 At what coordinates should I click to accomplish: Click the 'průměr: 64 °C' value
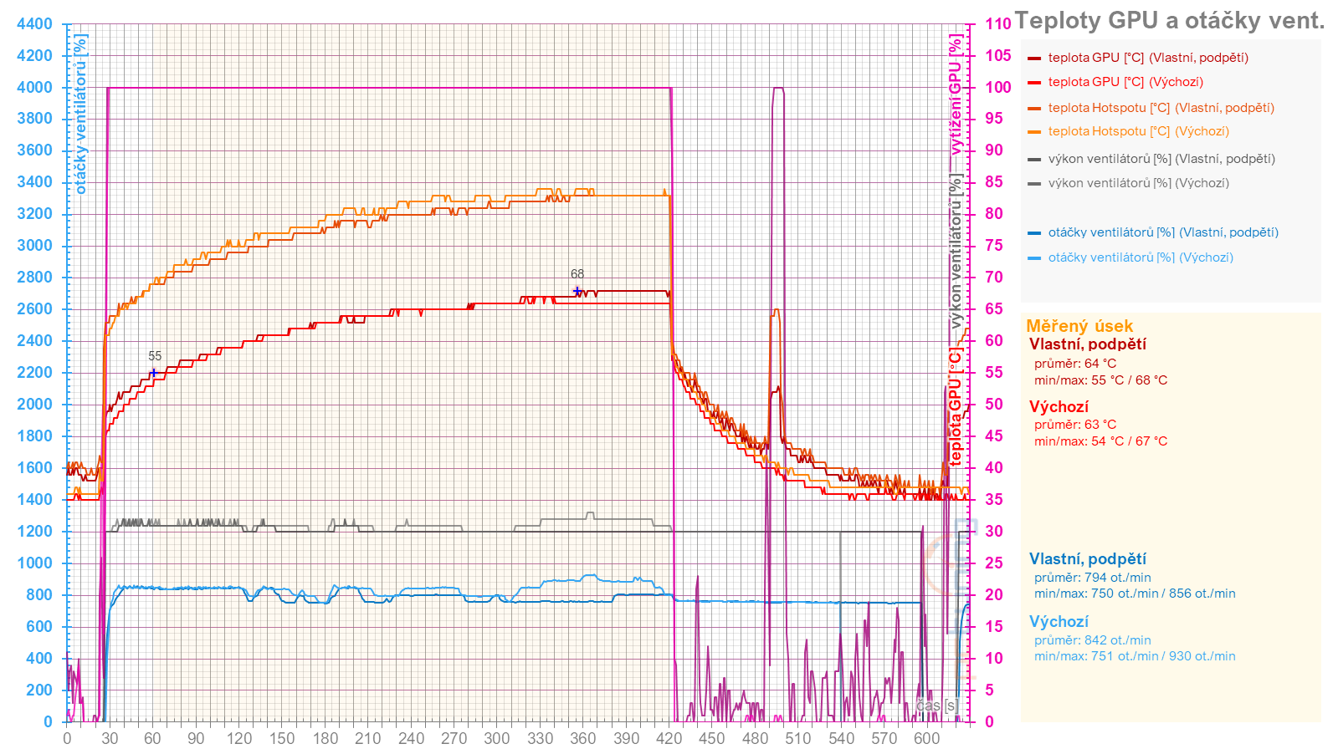pos(1075,364)
